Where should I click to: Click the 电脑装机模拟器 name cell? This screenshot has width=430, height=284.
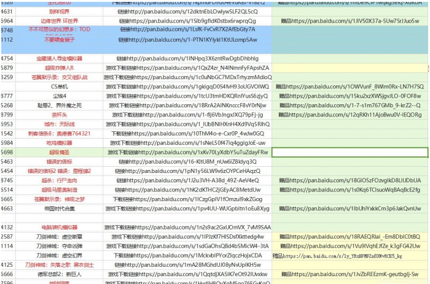[x=59, y=227]
